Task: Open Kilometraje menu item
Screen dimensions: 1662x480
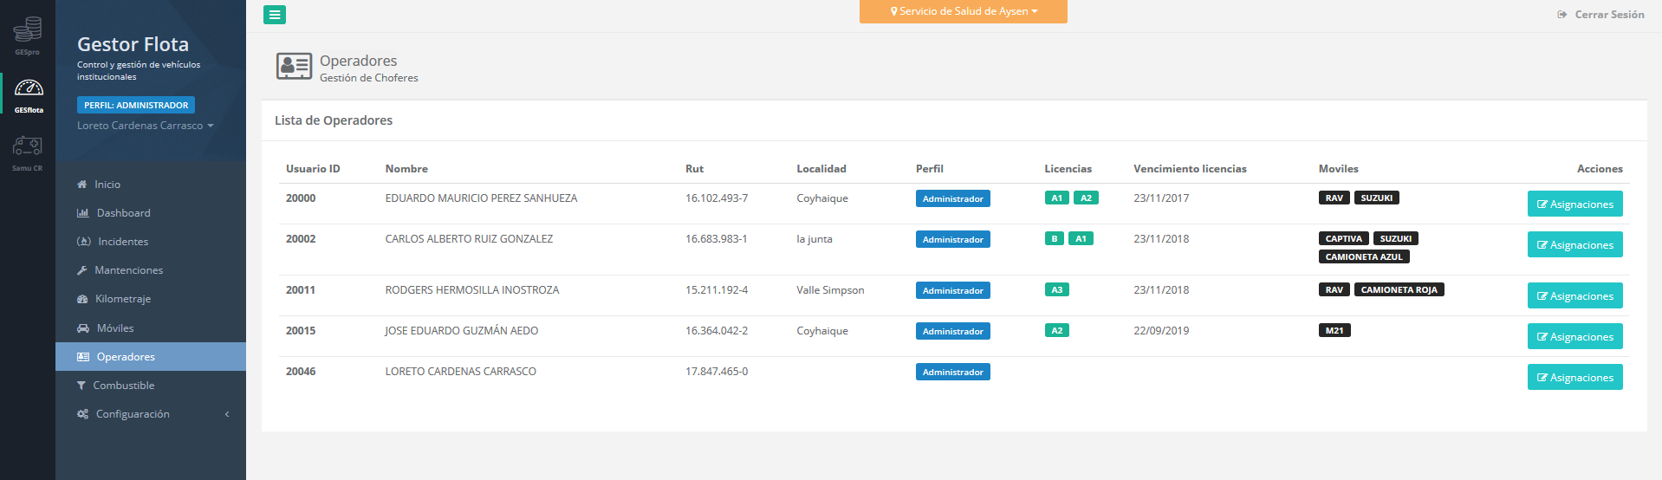Action: [122, 299]
